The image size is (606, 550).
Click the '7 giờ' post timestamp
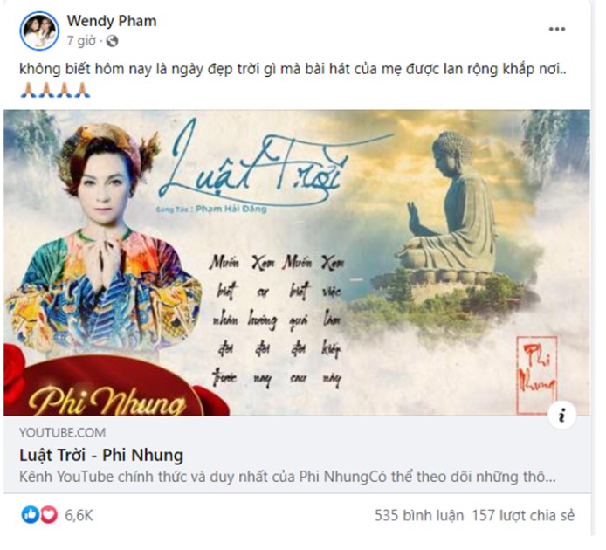(81, 40)
